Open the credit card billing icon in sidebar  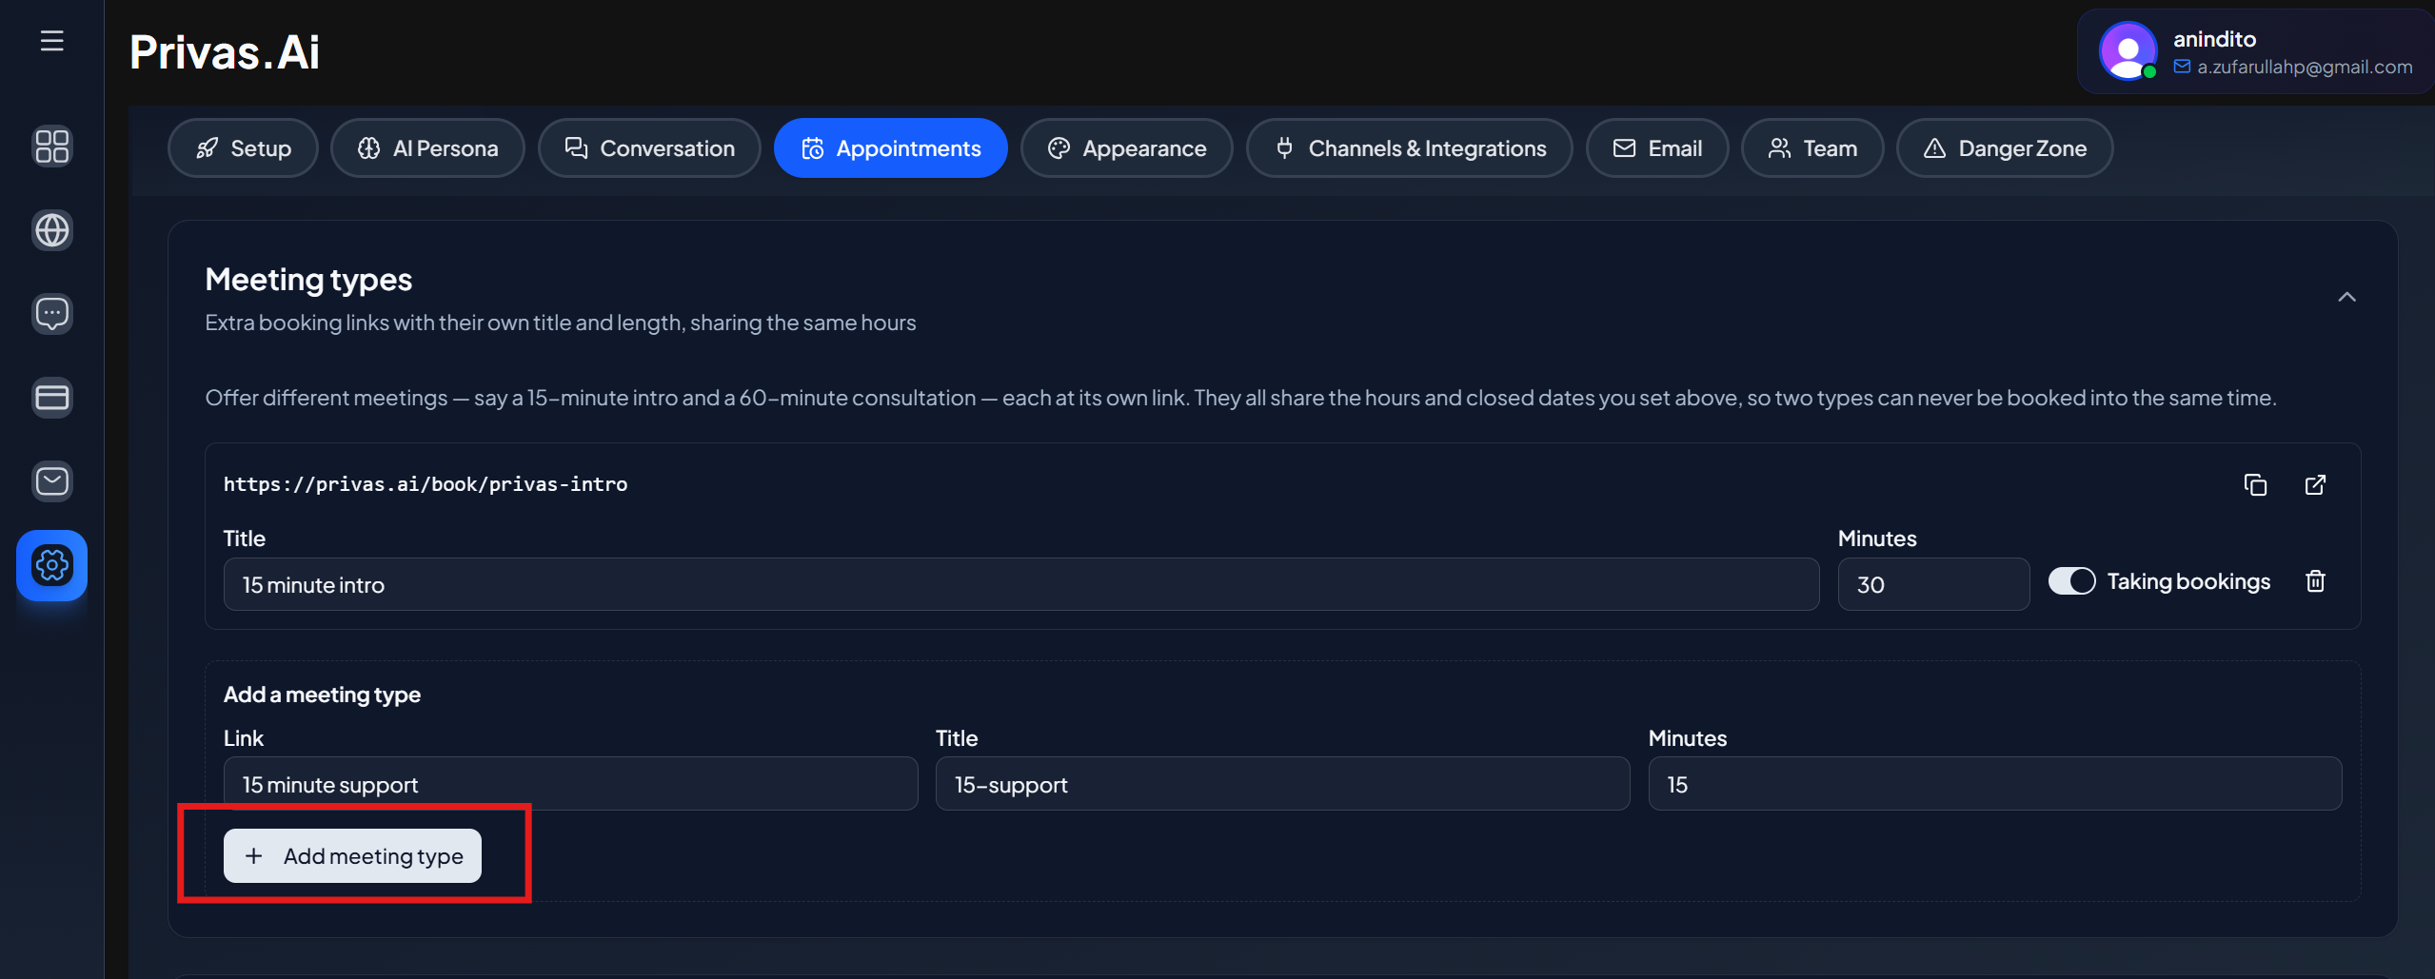[51, 398]
